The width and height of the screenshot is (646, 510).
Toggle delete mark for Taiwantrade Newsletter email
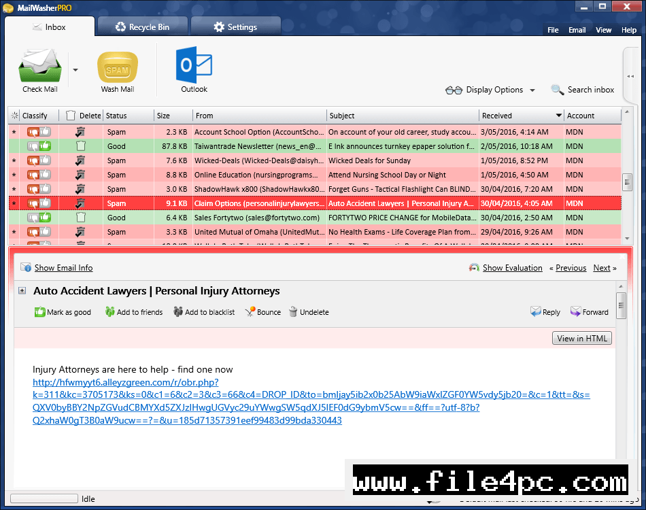pyautogui.click(x=81, y=146)
